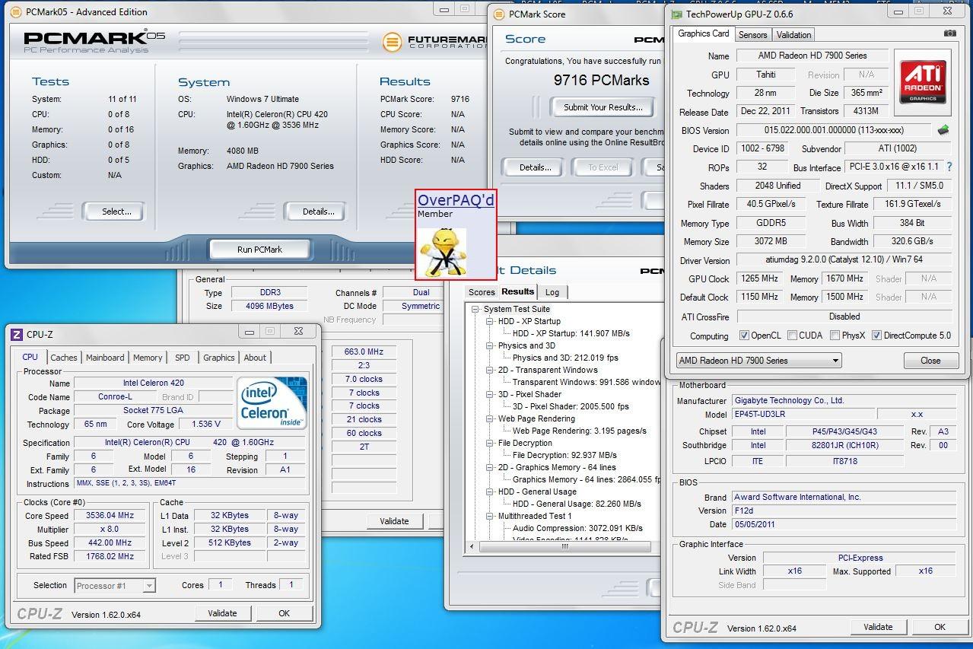Screen dimensions: 973x649
Task: Open the Processor #1 selection dropdown
Action: tap(115, 585)
